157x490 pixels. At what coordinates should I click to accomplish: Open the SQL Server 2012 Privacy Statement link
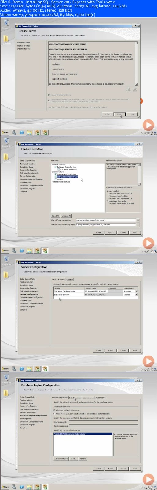[77, 107]
